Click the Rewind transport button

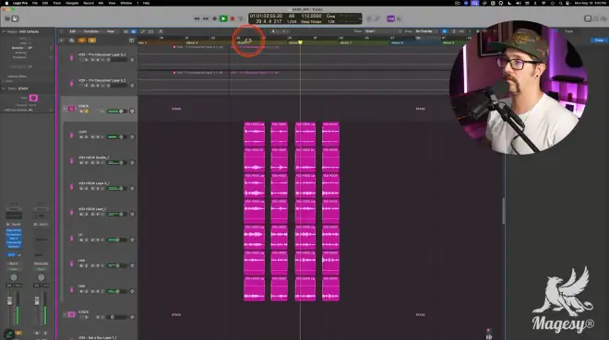pos(197,18)
